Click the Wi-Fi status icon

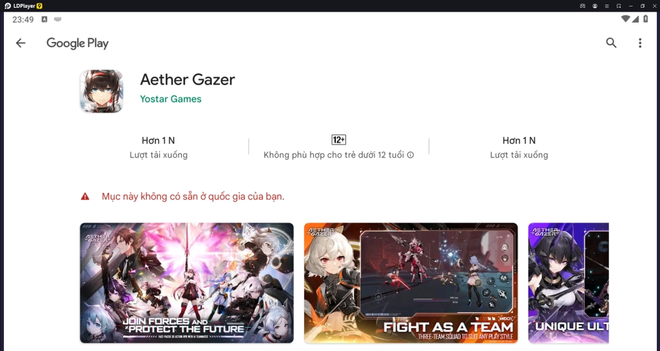[x=625, y=19]
